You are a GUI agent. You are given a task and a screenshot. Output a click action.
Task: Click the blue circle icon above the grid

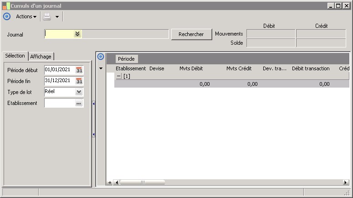(101, 57)
